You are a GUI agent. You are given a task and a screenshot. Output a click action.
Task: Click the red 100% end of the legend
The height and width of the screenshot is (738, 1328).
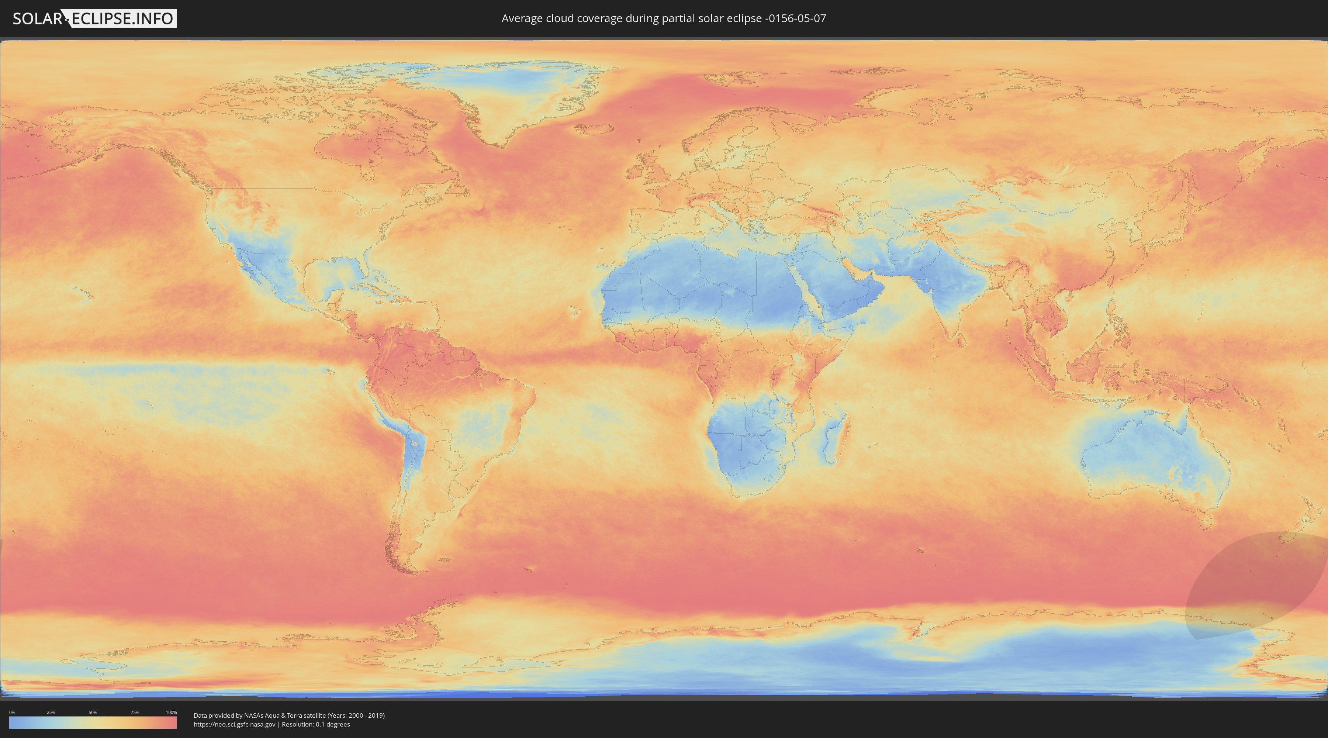(173, 723)
